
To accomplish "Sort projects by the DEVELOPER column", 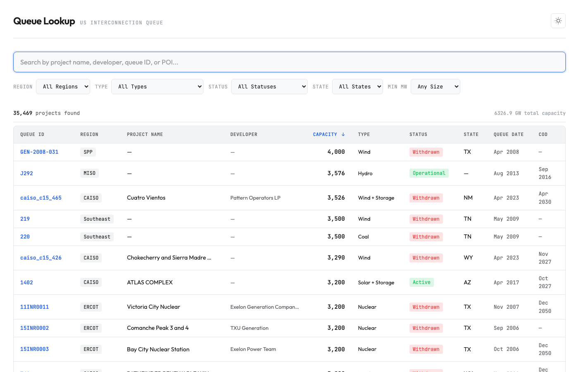I will (244, 134).
